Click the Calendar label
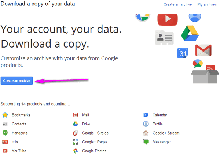Screen dimensions: 220x159 [x=160, y=115]
